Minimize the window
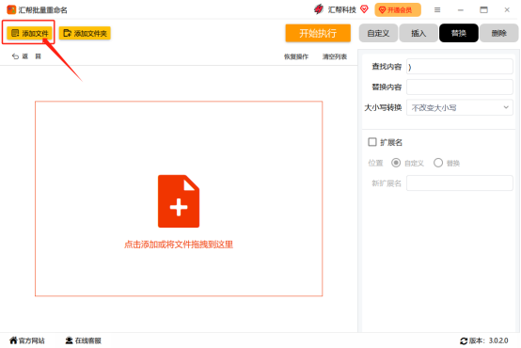This screenshot has height=348, width=521. (461, 10)
